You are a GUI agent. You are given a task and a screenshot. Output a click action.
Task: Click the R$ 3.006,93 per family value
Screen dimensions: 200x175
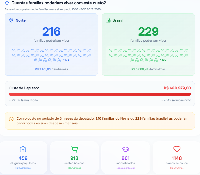[140, 69]
